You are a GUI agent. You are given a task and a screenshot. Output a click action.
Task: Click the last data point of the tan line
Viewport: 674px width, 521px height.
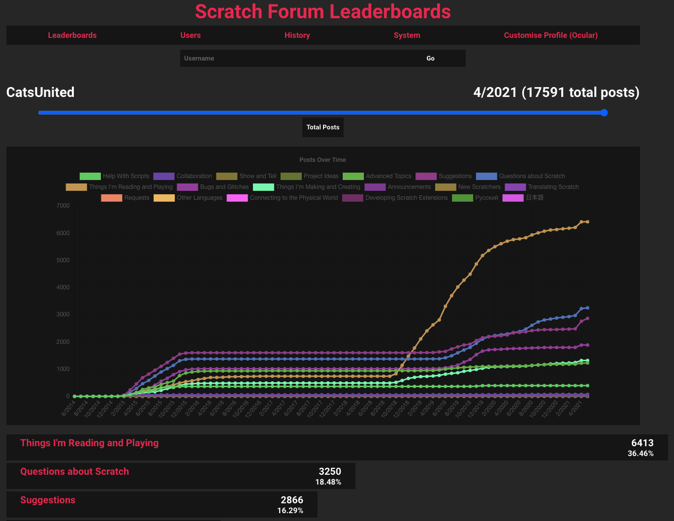587,222
